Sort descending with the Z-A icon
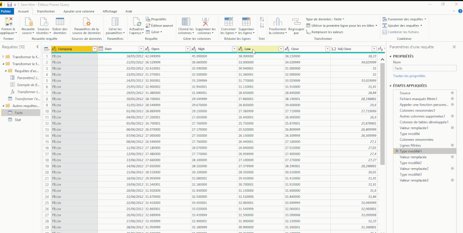The height and width of the screenshot is (233, 463). 262,25
